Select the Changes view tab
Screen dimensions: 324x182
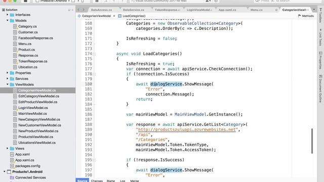pyautogui.click(x=97, y=181)
